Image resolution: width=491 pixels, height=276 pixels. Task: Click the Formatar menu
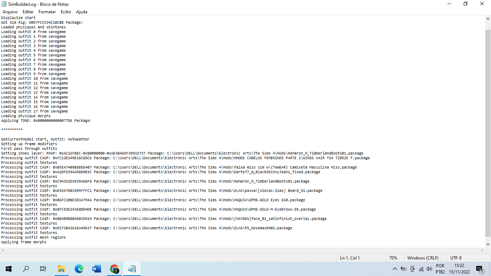point(47,12)
